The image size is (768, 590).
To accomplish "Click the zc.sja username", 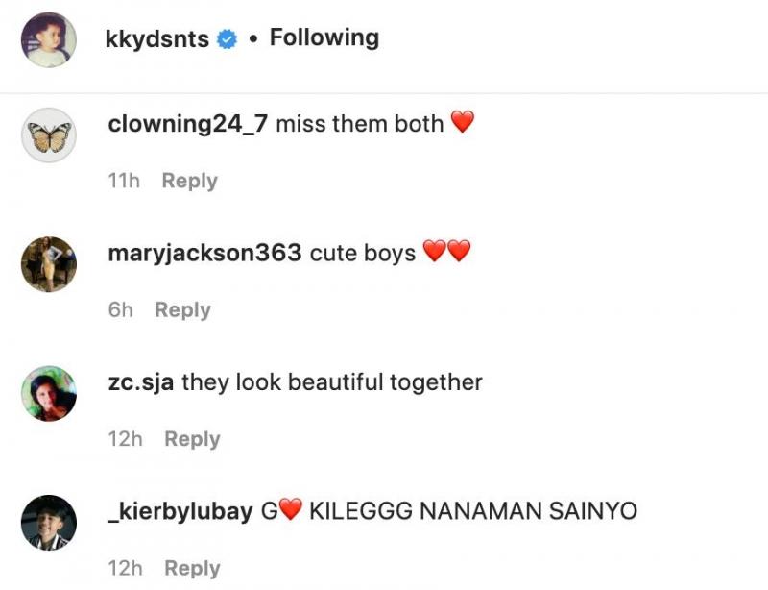I will [141, 382].
